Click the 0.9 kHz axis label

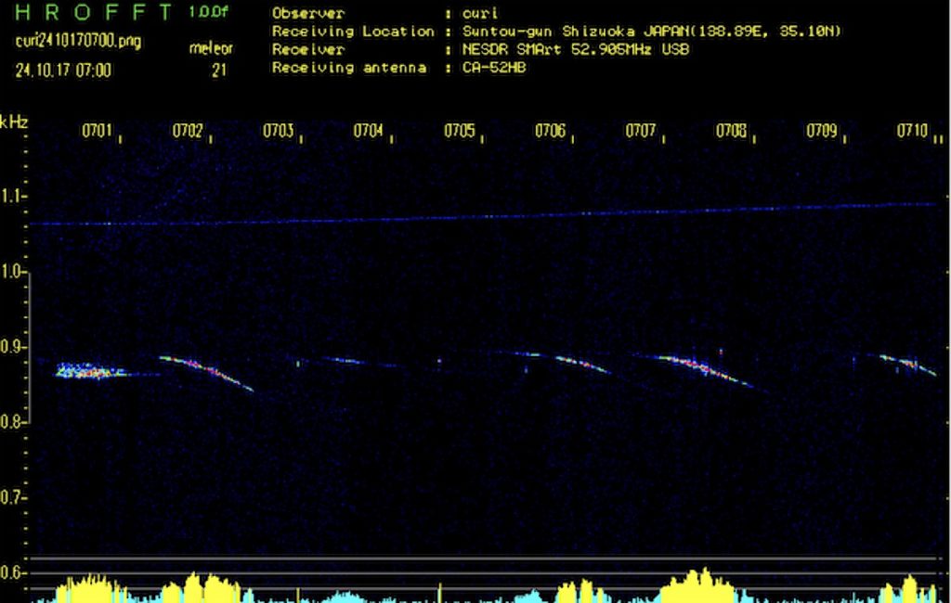pyautogui.click(x=13, y=347)
